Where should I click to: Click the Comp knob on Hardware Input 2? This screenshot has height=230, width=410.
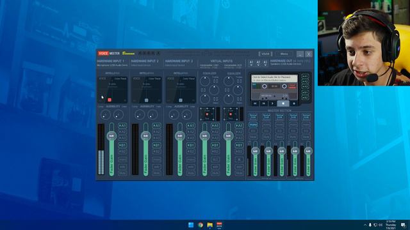pos(140,114)
